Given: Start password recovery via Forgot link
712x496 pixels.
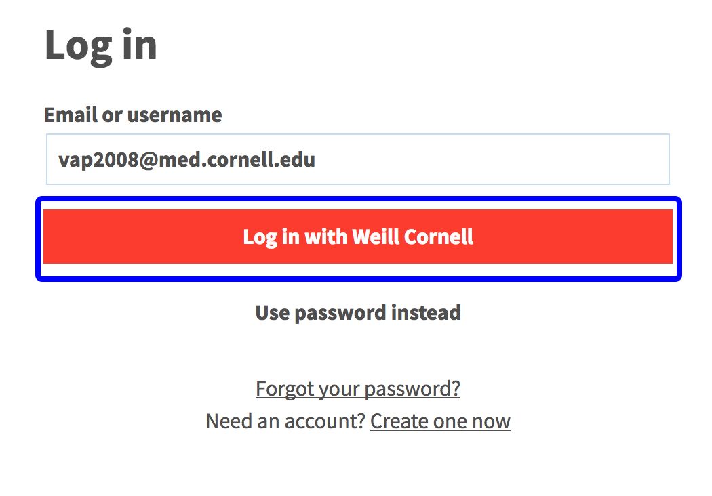Looking at the screenshot, I should coord(357,388).
